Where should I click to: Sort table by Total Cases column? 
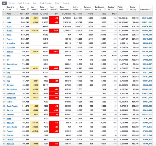click(x=24, y=8)
